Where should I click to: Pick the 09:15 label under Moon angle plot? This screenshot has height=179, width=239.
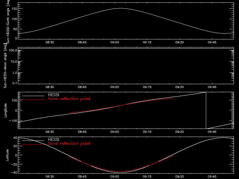pos(147,87)
